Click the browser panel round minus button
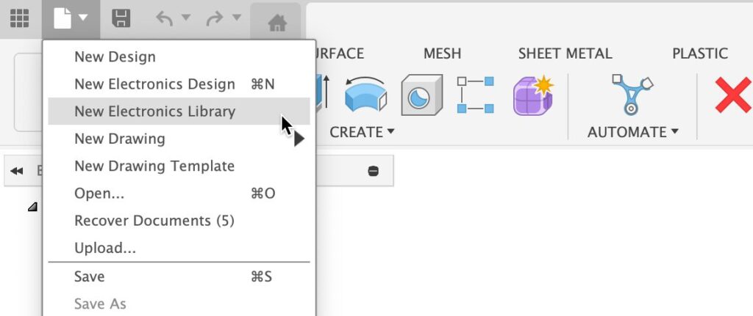 pos(373,171)
